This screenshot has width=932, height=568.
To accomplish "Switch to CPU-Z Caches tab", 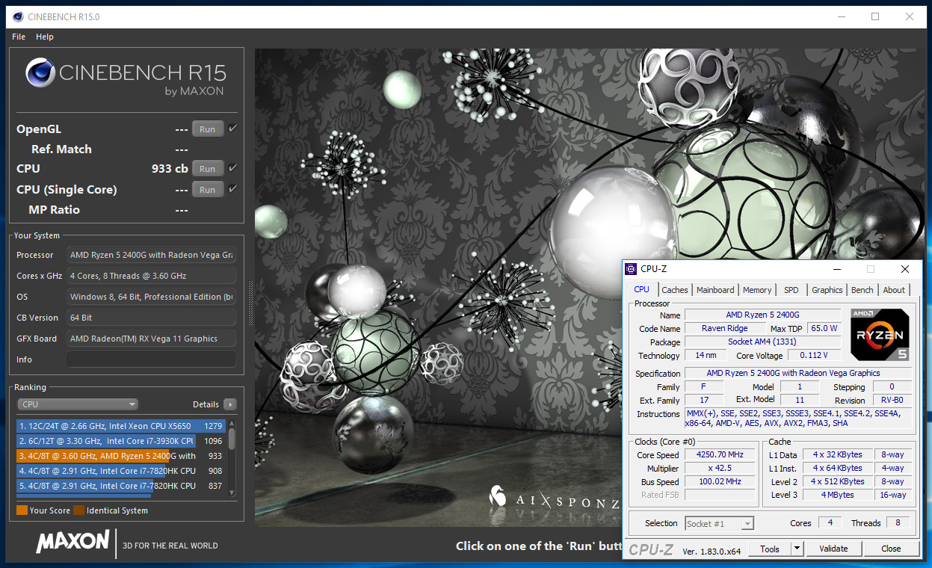I will (675, 290).
